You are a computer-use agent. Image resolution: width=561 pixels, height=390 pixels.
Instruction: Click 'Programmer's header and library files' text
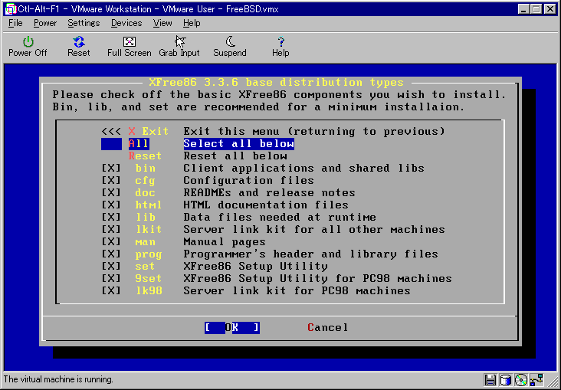310,254
